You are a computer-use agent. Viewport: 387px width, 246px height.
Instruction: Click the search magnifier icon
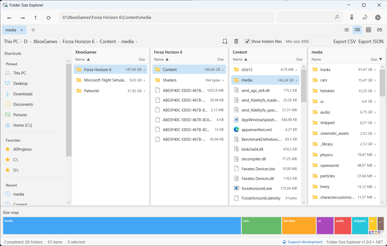tap(337, 17)
